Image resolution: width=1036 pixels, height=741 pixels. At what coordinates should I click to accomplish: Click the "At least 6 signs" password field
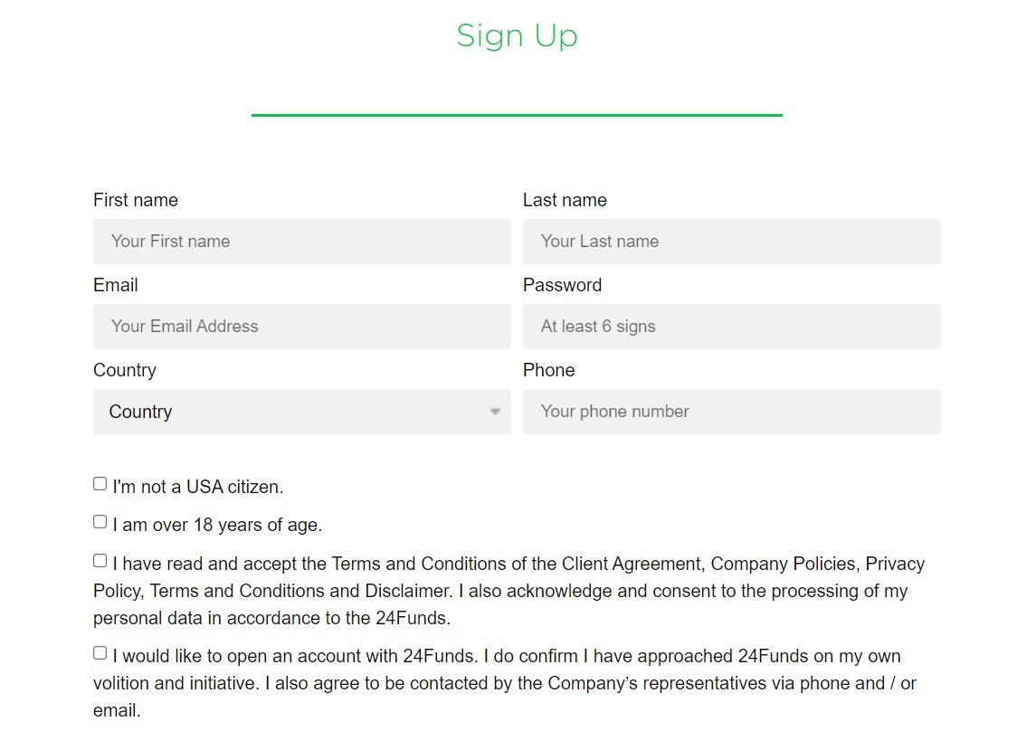tap(731, 327)
